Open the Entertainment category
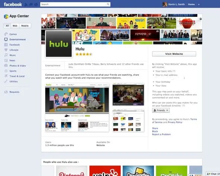This screenshot has width=220, height=176. coord(18,40)
